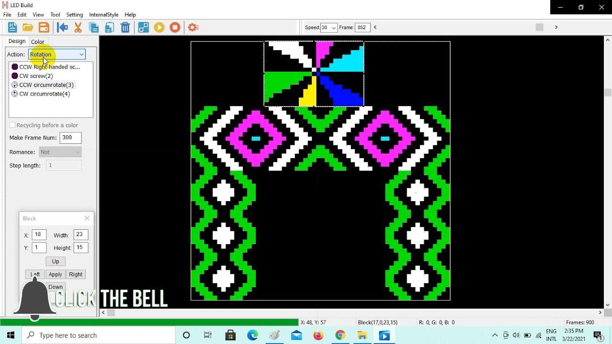Viewport: 612px width, 344px height.
Task: Open File Explorer from taskbar
Action: 362,335
